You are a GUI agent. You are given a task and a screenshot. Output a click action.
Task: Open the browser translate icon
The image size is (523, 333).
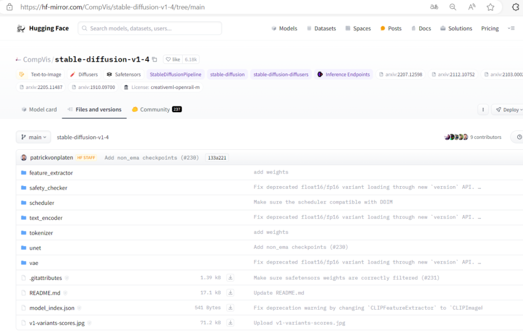pos(434,7)
